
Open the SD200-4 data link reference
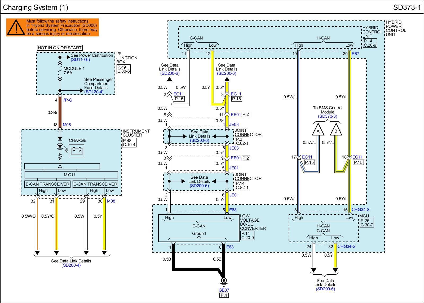point(71,265)
